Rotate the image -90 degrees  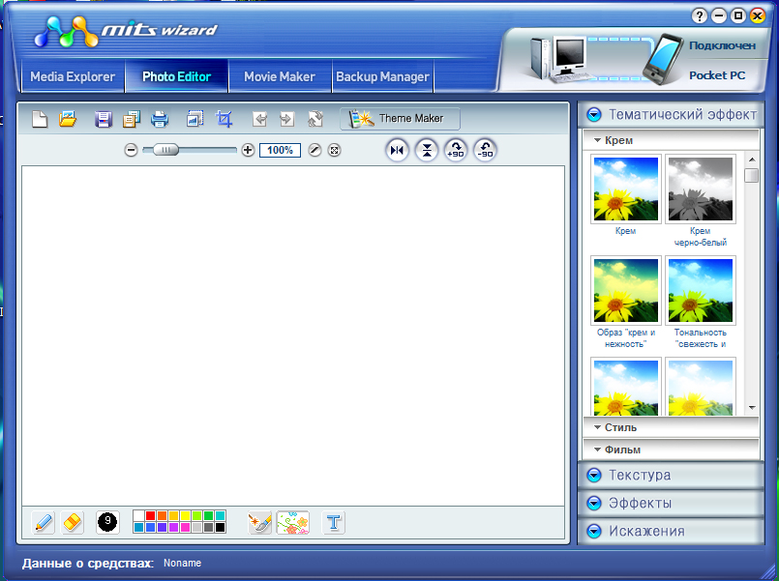pyautogui.click(x=485, y=150)
